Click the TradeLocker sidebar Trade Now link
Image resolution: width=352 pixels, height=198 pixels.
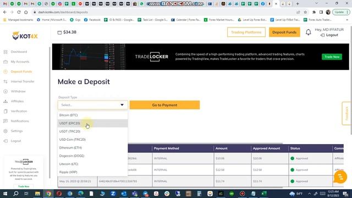24,186
